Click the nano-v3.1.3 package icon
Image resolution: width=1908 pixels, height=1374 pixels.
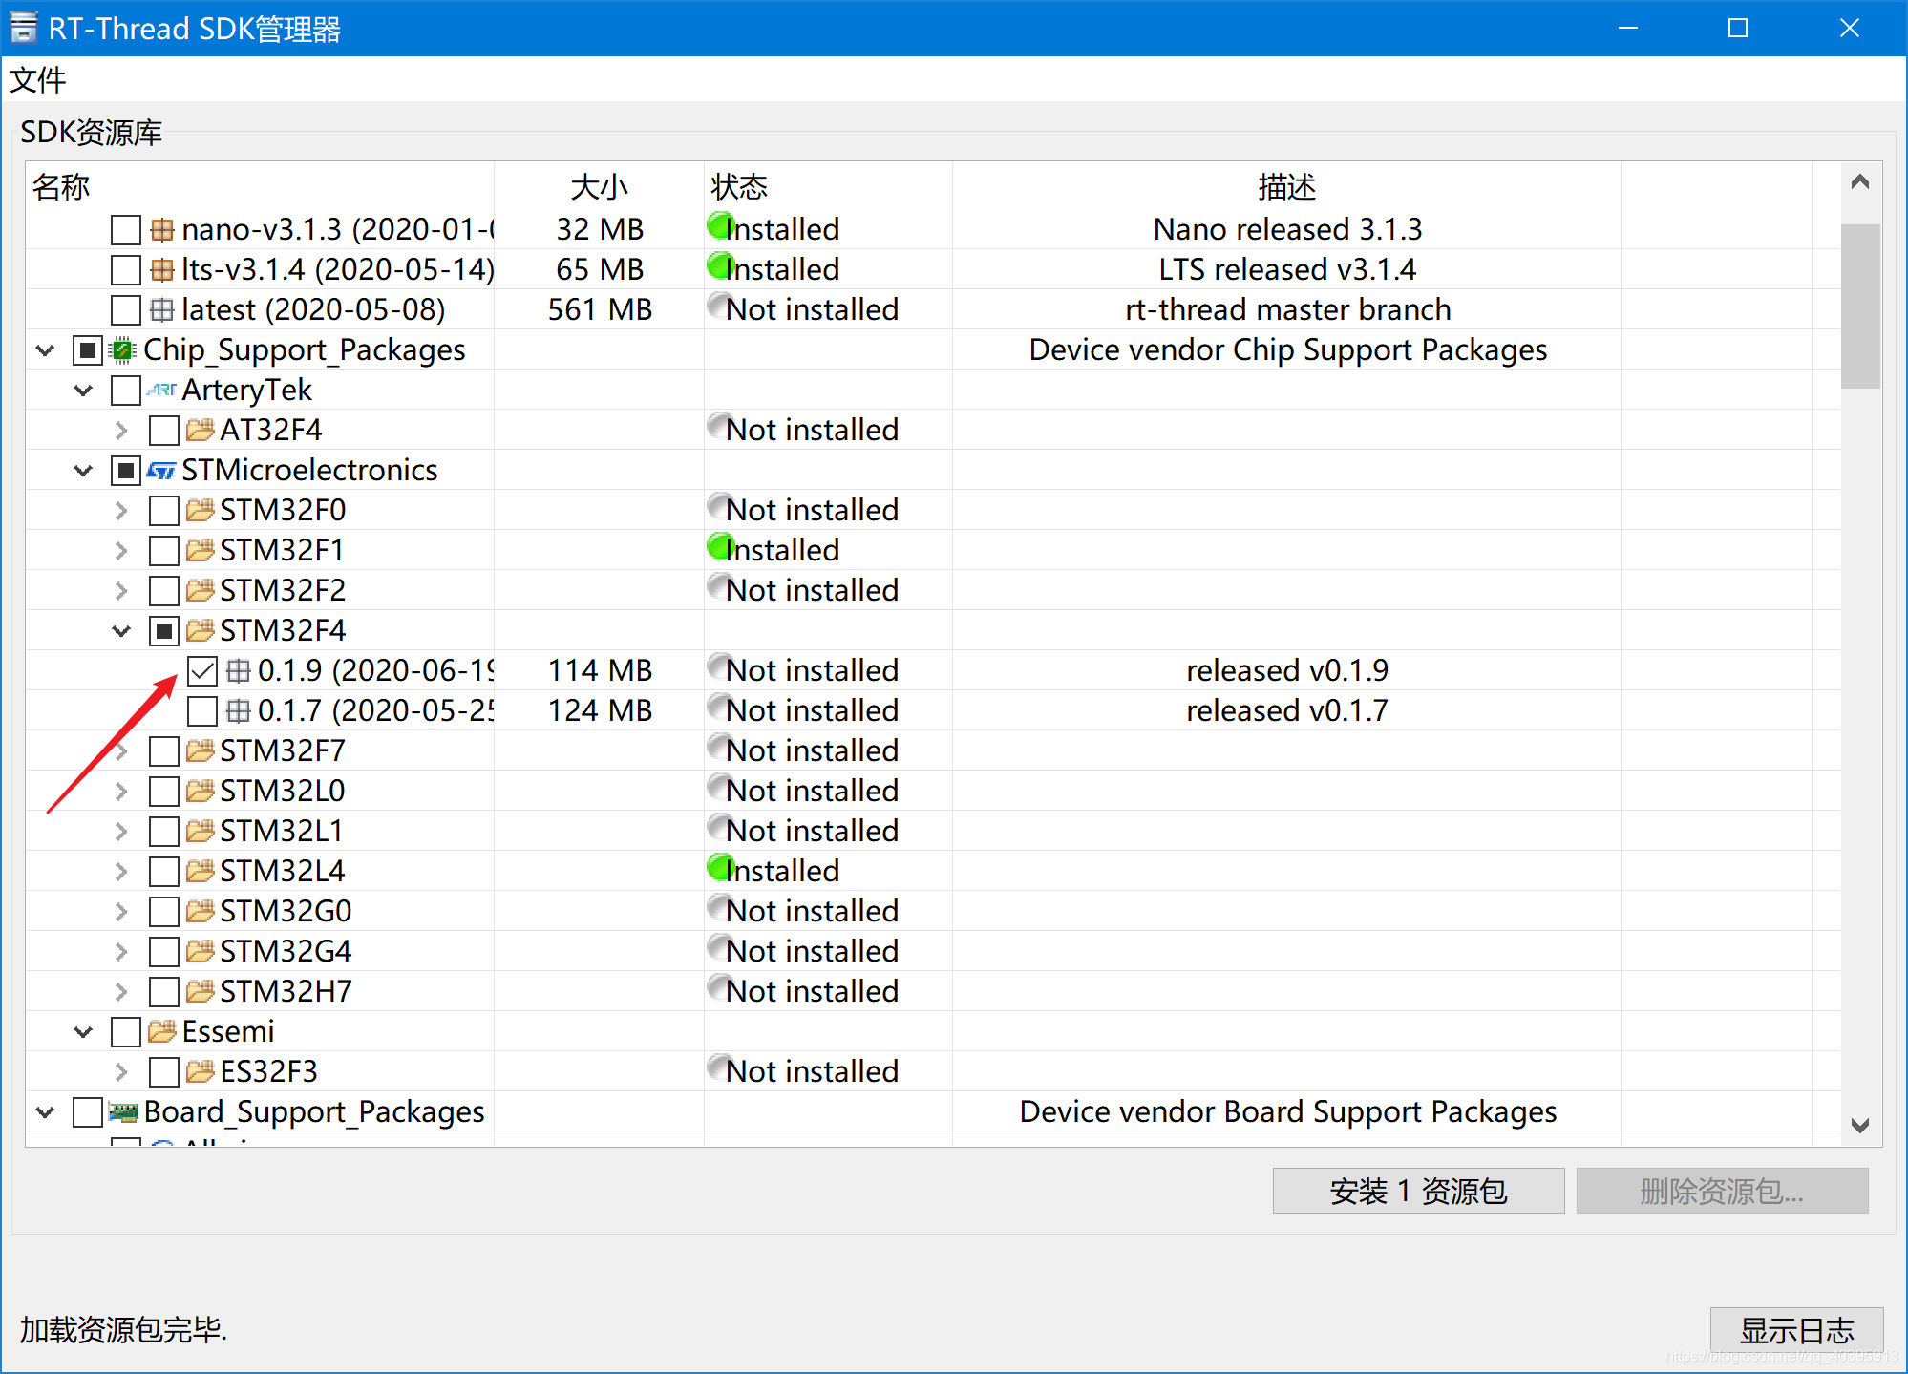point(161,230)
